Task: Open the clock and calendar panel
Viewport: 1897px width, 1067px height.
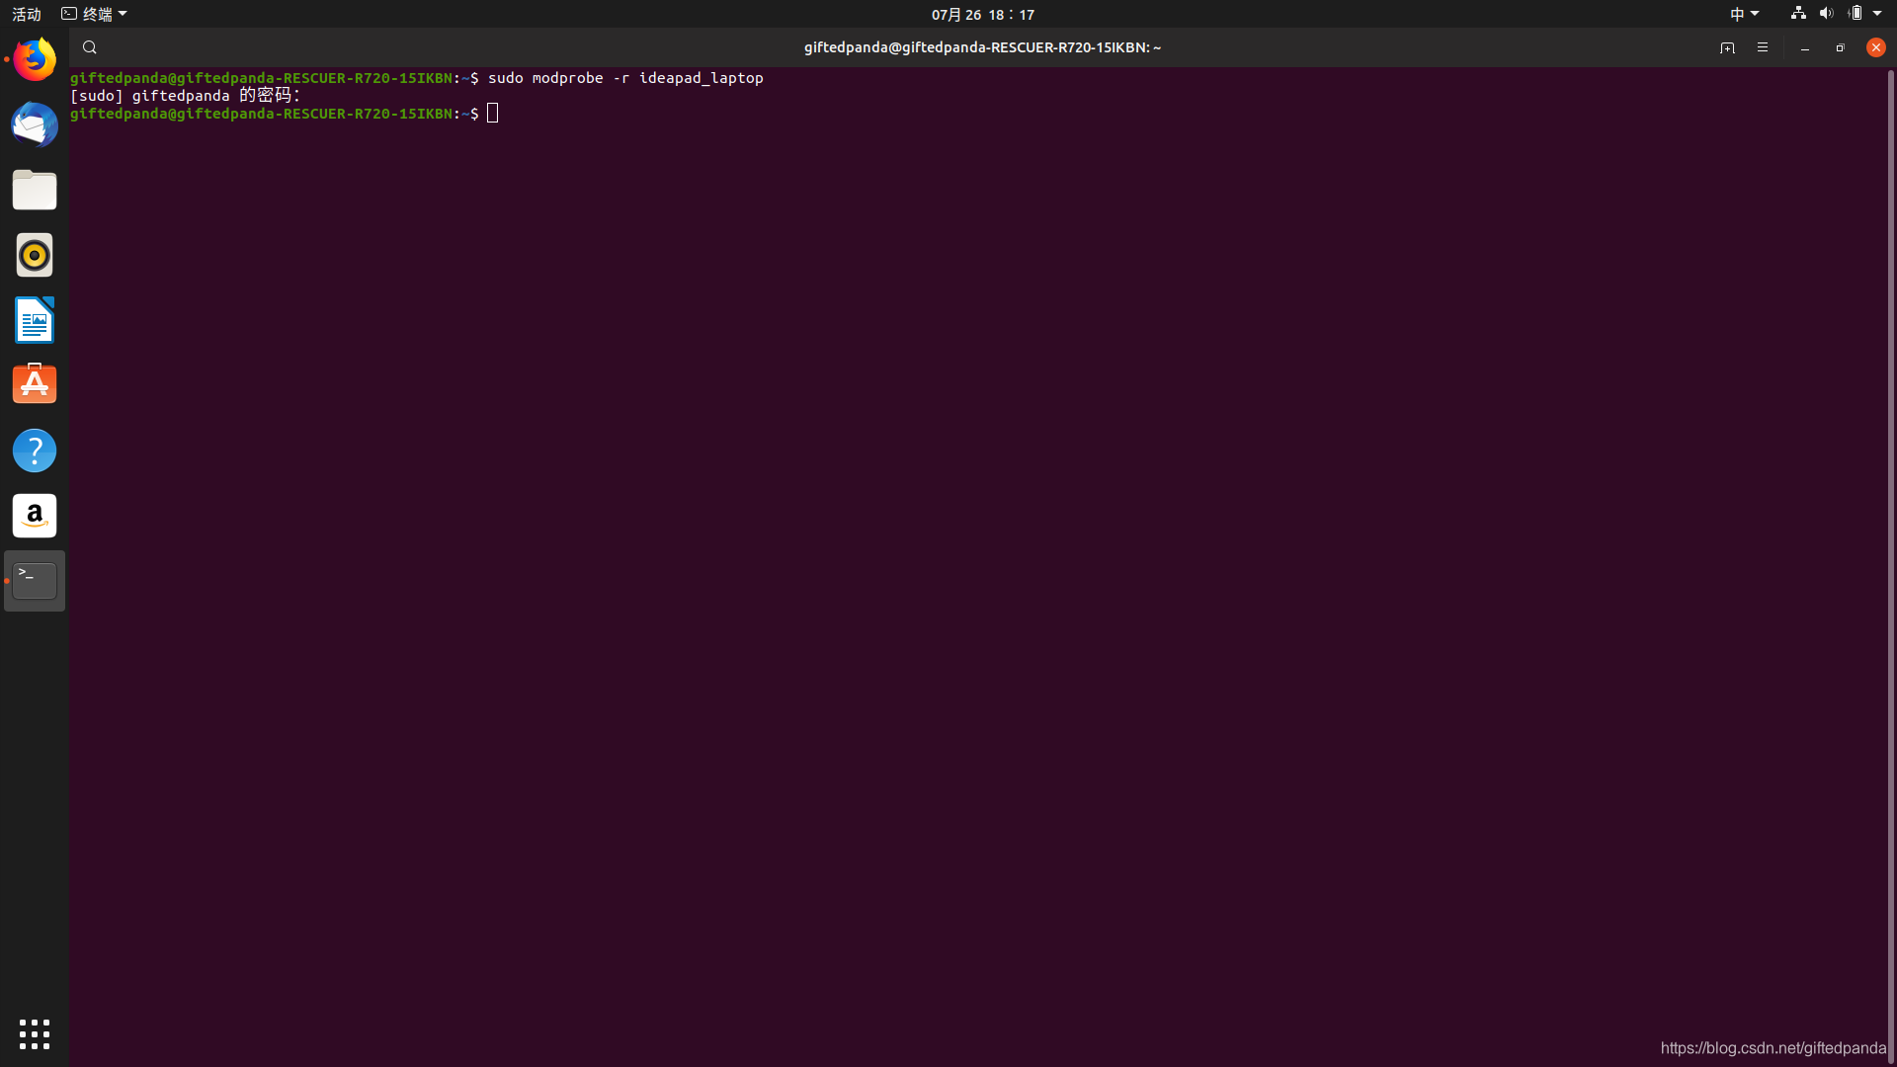Action: 982,14
